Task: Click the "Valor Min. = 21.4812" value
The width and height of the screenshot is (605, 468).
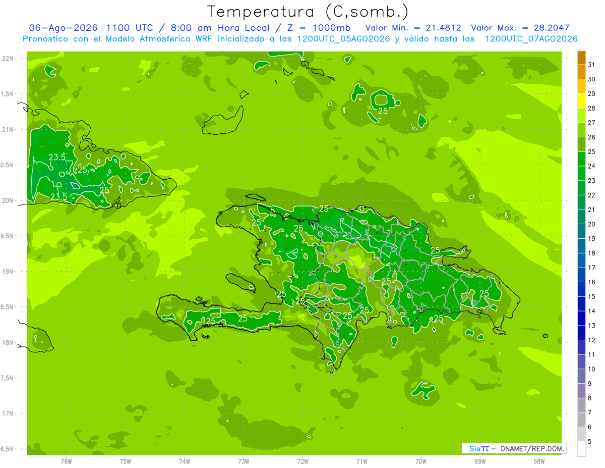Action: pos(413,28)
